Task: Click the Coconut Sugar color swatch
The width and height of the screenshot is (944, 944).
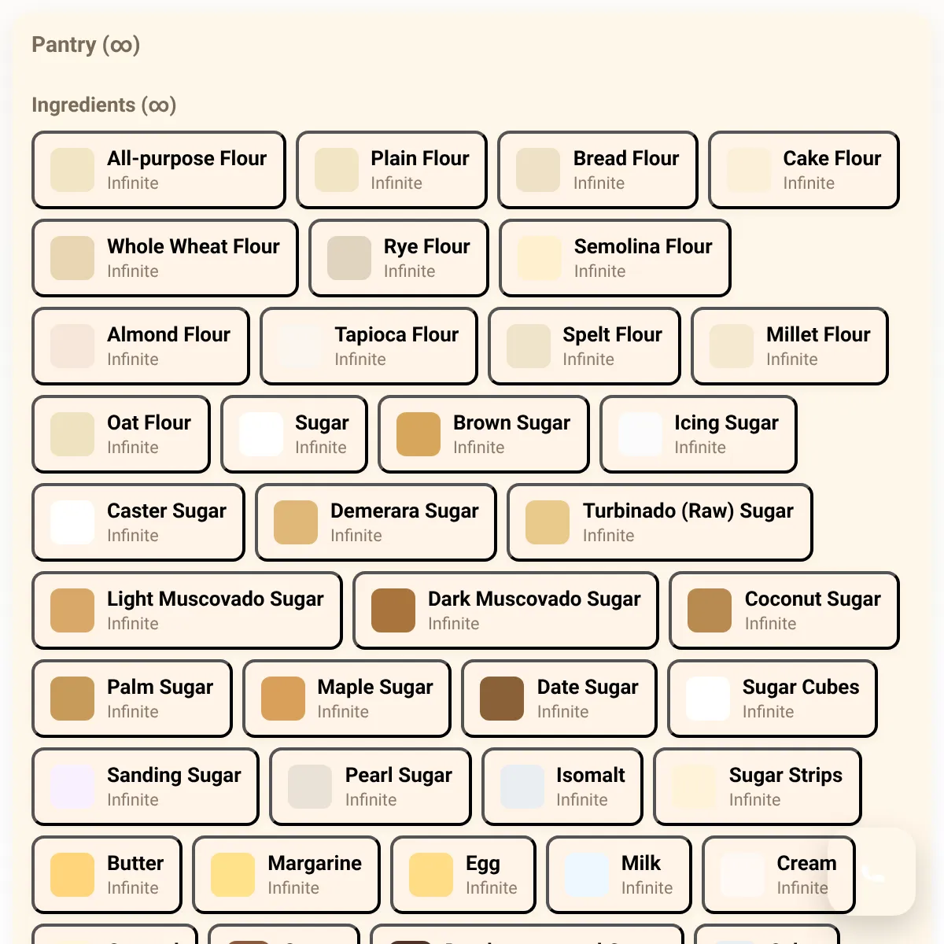Action: tap(710, 610)
